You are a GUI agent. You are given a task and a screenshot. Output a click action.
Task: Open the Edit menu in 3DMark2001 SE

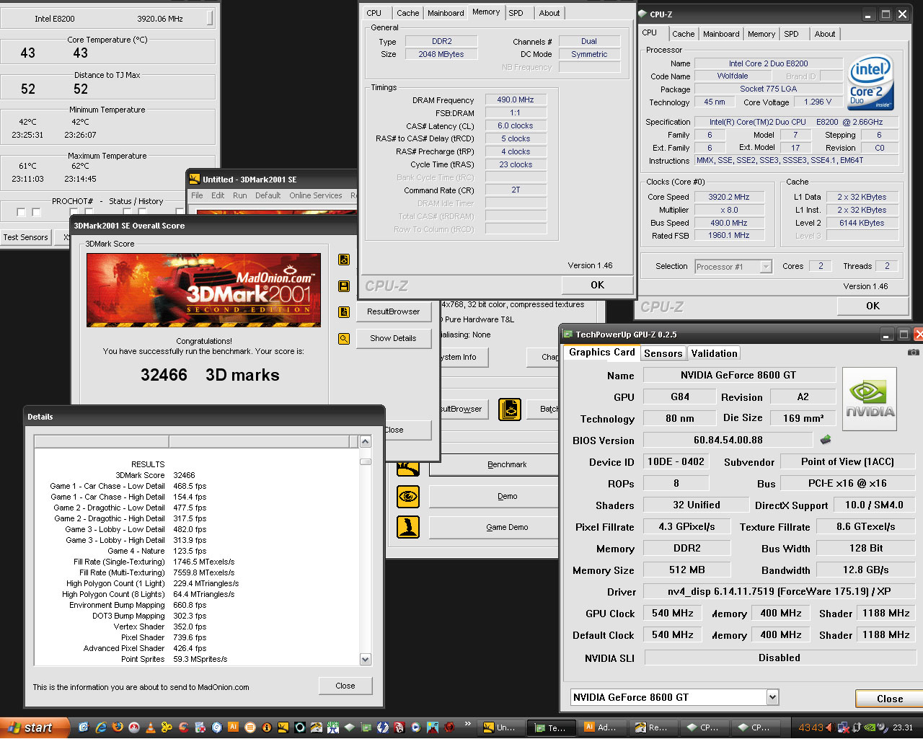coord(218,195)
